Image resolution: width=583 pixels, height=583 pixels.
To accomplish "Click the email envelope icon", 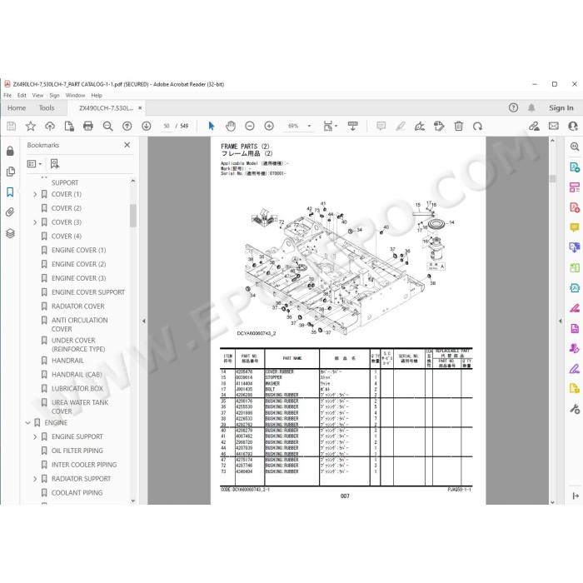I will coord(554,126).
